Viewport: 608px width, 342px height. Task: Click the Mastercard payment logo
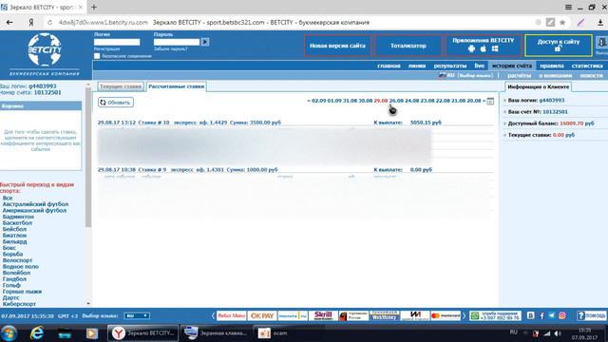(x=446, y=315)
